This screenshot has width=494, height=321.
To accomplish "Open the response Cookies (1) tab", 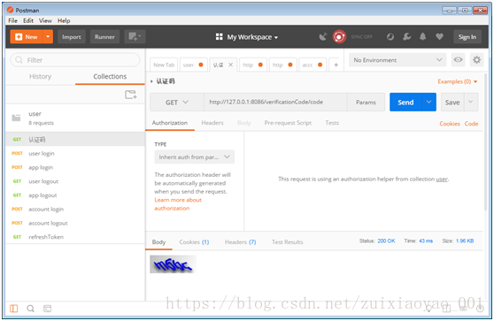I will (x=194, y=242).
